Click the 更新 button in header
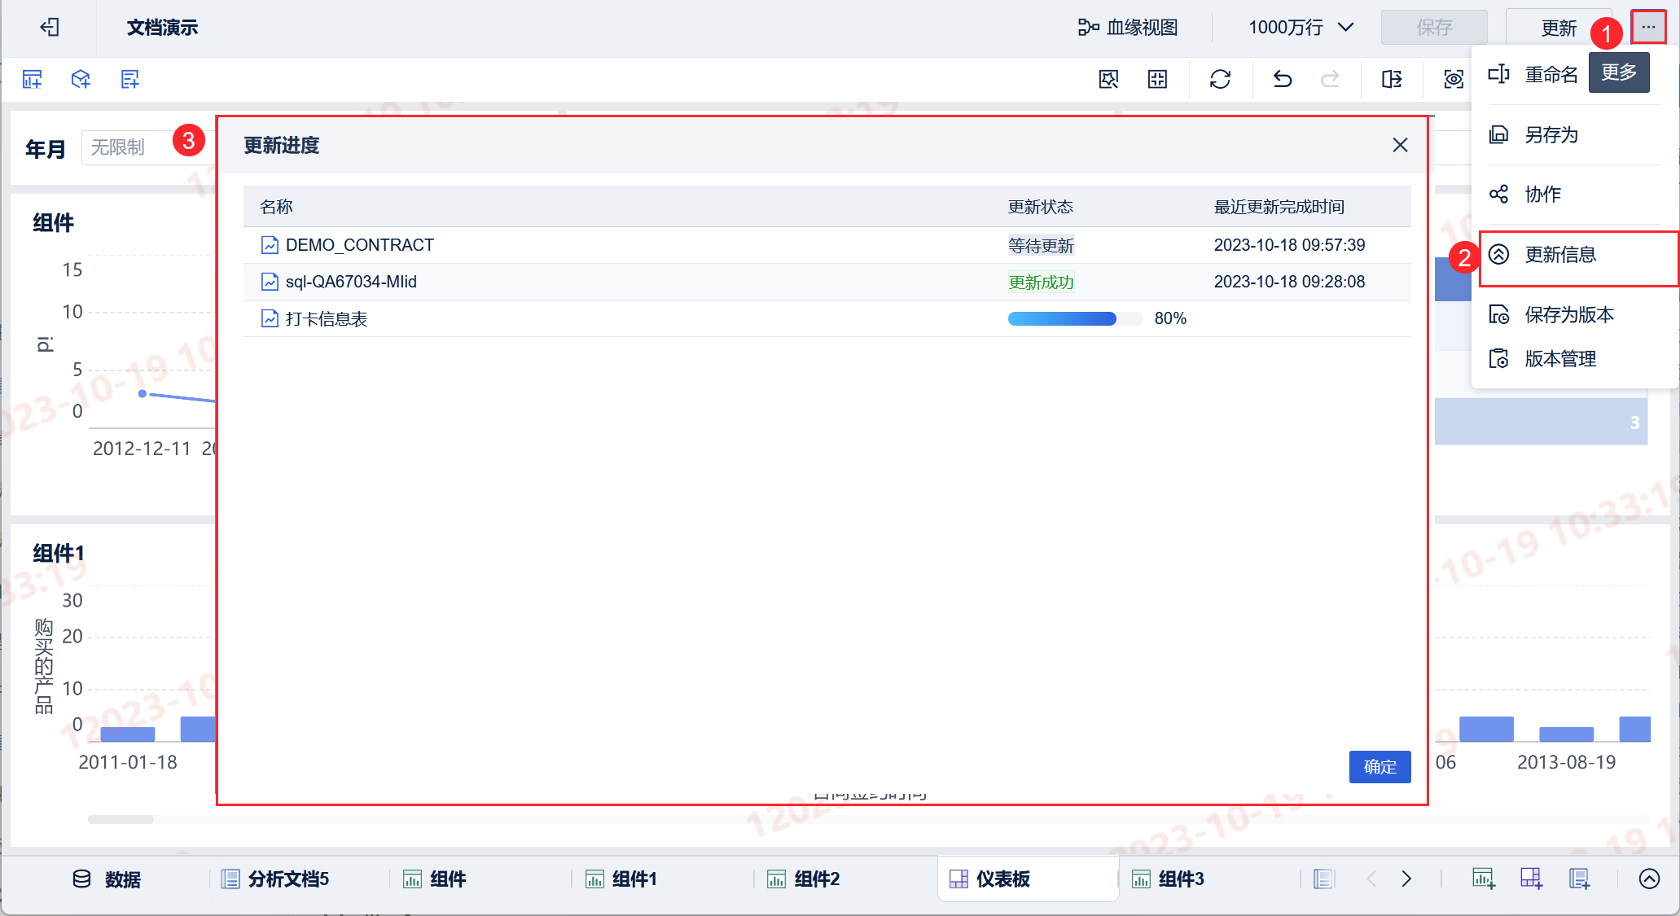 (x=1559, y=28)
